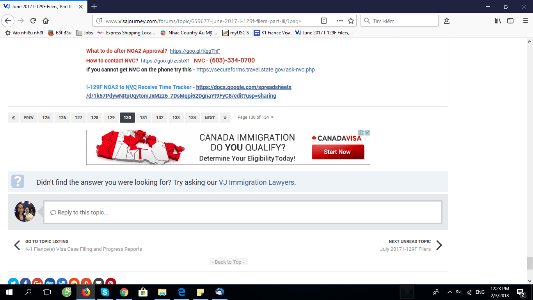Viewport: 533px width, 300px height.
Task: Open the user avatar beside reply box
Action: (x=25, y=211)
